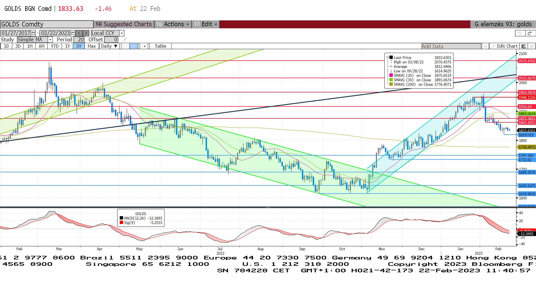Screen dimensions: 536x286
Task: Select the 6M range tab
Action: [x=41, y=46]
